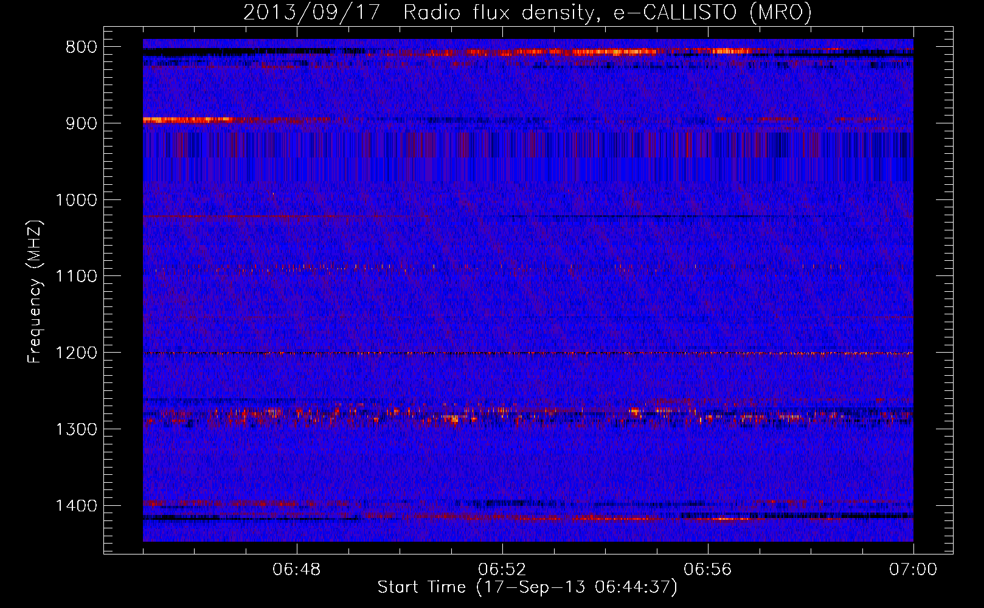
Task: Click the 900 frequency tick label
Action: click(81, 123)
